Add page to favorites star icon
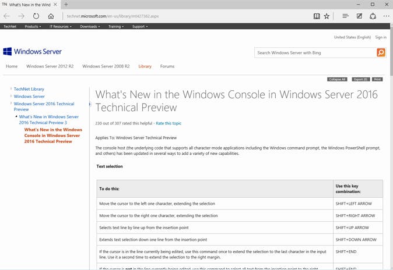 327,16
